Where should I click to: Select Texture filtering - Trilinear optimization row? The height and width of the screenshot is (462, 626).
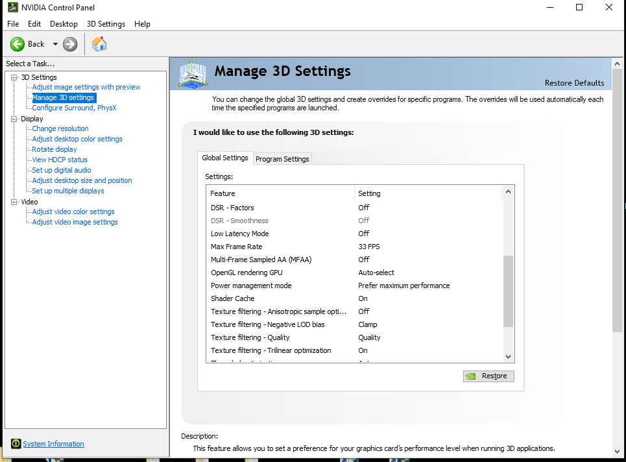355,350
